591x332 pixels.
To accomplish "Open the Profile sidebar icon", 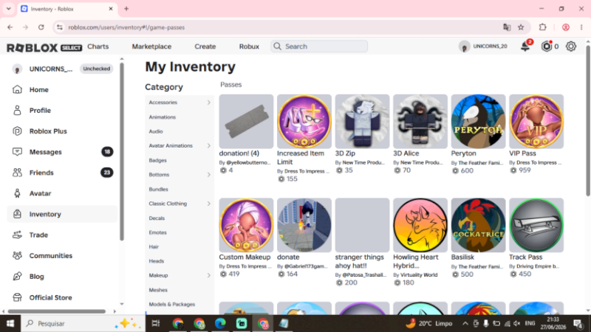I will [x=17, y=110].
